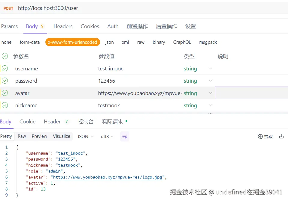Select json body type
This screenshot has height=201, width=288.
110,42
